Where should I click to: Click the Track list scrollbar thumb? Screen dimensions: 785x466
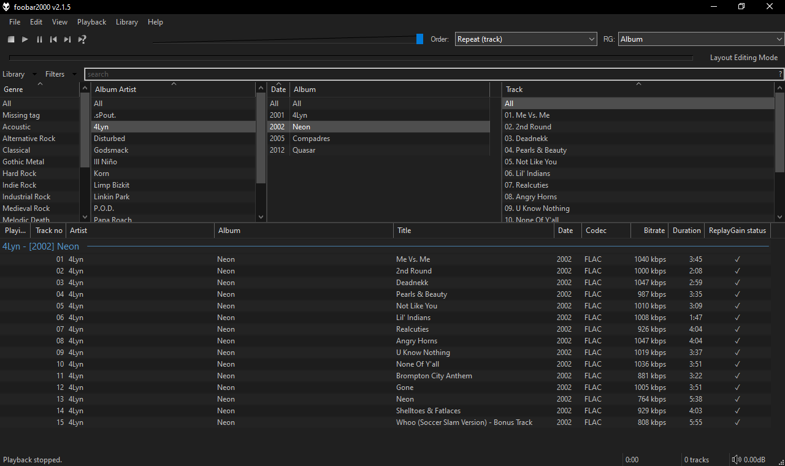click(779, 132)
